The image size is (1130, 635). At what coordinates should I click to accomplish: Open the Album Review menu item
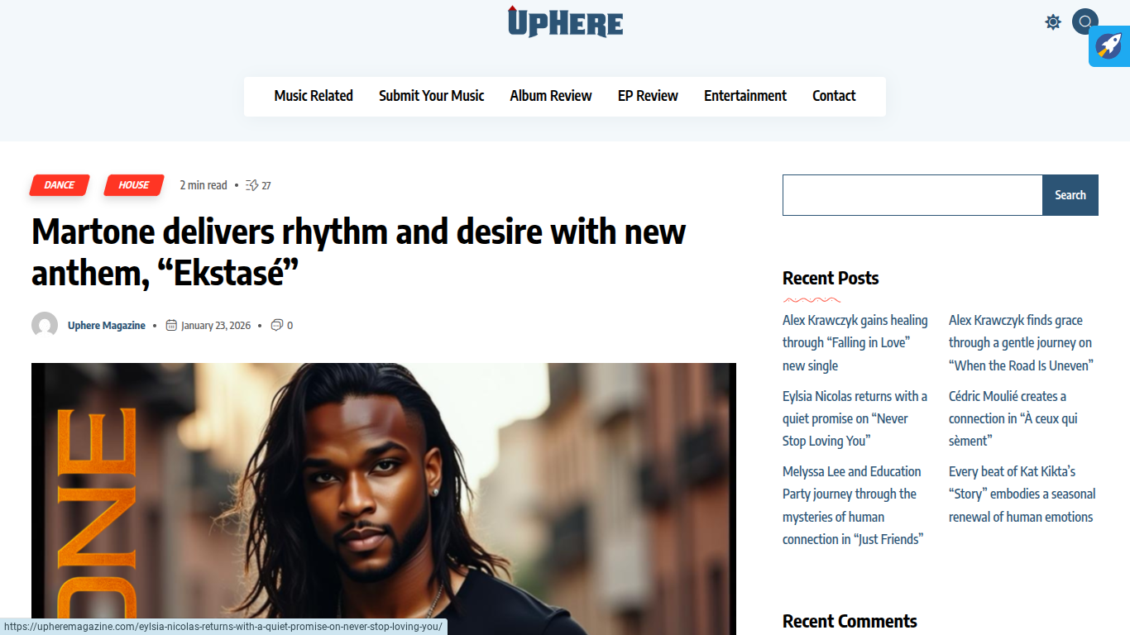pos(551,96)
